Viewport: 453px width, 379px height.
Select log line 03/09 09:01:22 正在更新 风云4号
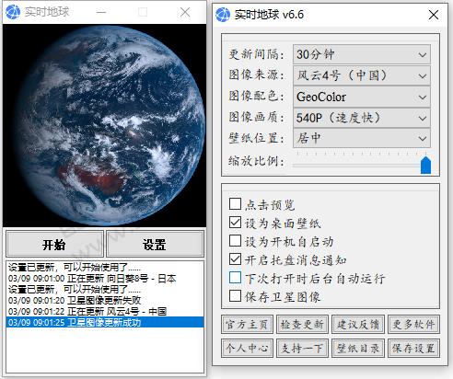click(x=105, y=311)
